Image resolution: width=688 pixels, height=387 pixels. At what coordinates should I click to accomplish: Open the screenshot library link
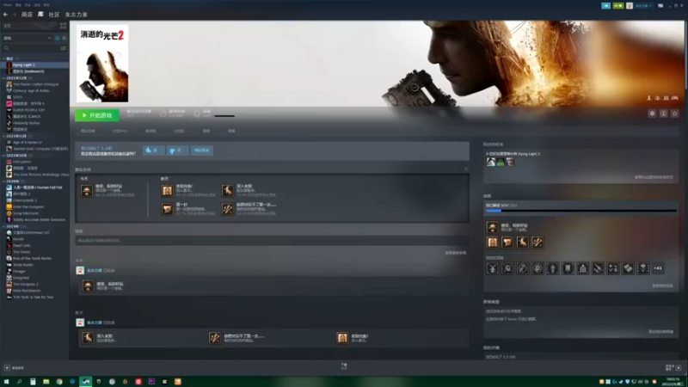click(x=660, y=332)
